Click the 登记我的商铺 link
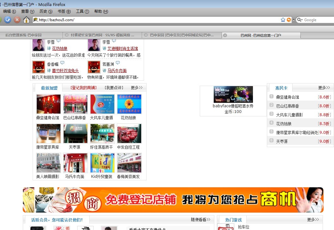The image size is (334, 230). pos(84,88)
